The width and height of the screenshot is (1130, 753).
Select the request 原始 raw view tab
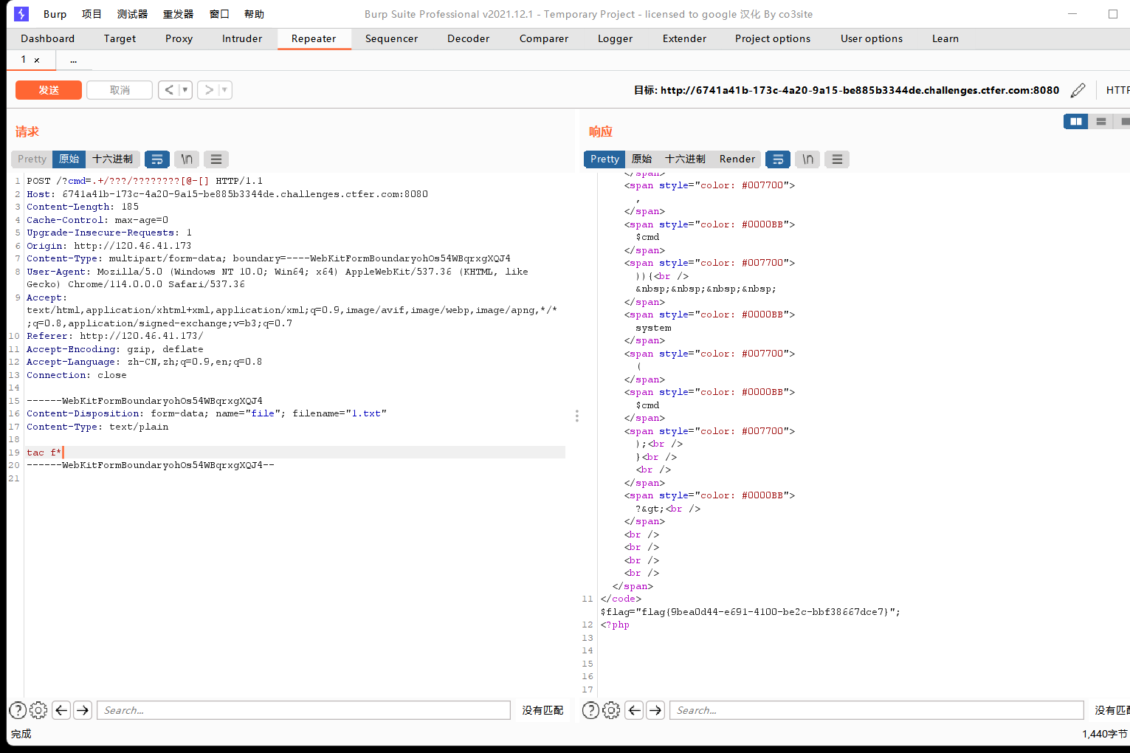69,159
